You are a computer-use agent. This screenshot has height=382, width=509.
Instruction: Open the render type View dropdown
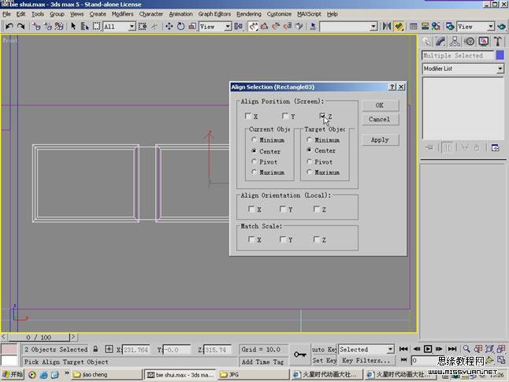coord(491,26)
